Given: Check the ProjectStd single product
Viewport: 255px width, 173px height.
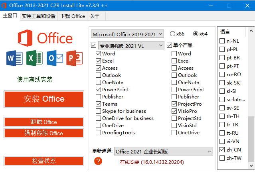Looking at the screenshot, I should [174, 118].
